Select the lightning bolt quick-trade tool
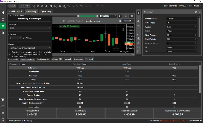The width and height of the screenshot is (203, 123). (138, 21)
